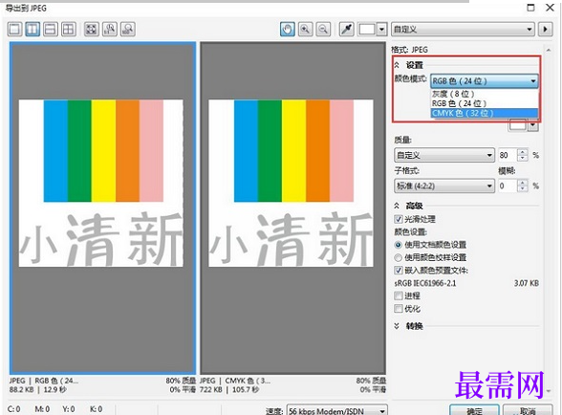This screenshot has width=562, height=415.
Task: Open the 自定义 preset dropdown at top
Action: (463, 29)
